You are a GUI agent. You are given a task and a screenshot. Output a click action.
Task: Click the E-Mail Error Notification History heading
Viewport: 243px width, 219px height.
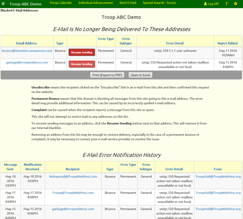point(122,155)
